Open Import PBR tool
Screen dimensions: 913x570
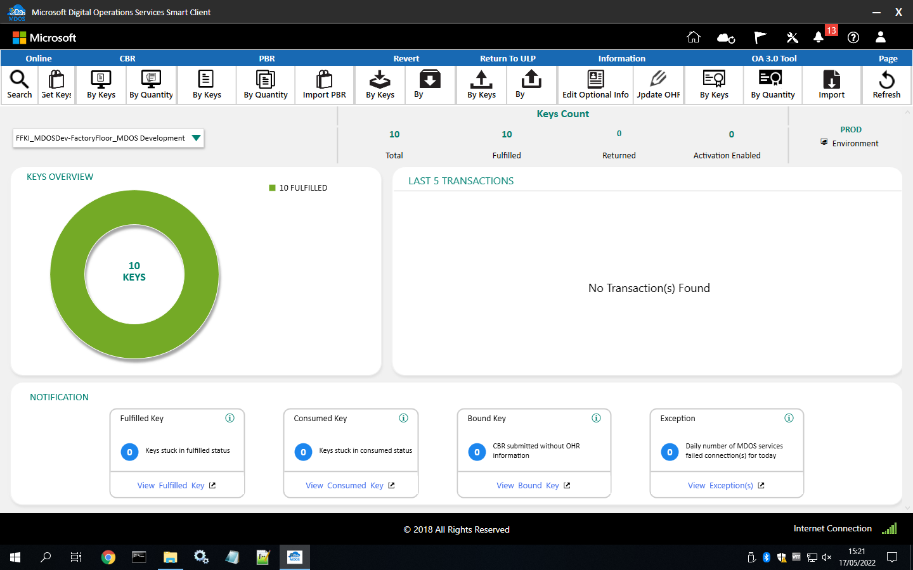coord(324,84)
